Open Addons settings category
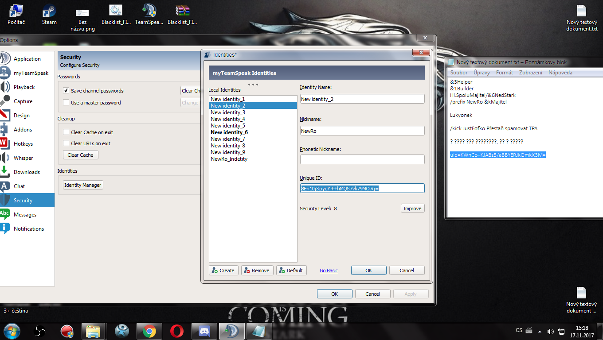This screenshot has height=340, width=603. (27, 130)
